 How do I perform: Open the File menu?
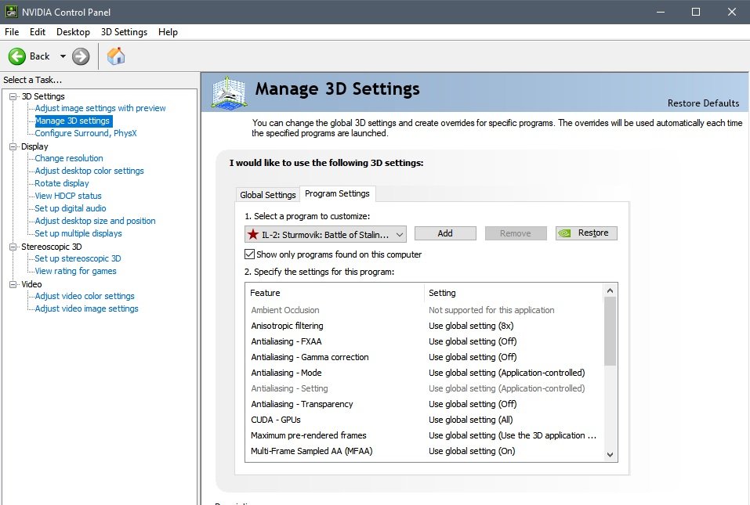coord(12,32)
